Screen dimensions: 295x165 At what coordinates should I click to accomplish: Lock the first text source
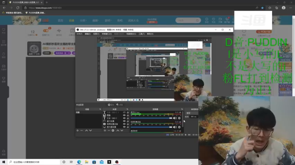(x=128, y=113)
